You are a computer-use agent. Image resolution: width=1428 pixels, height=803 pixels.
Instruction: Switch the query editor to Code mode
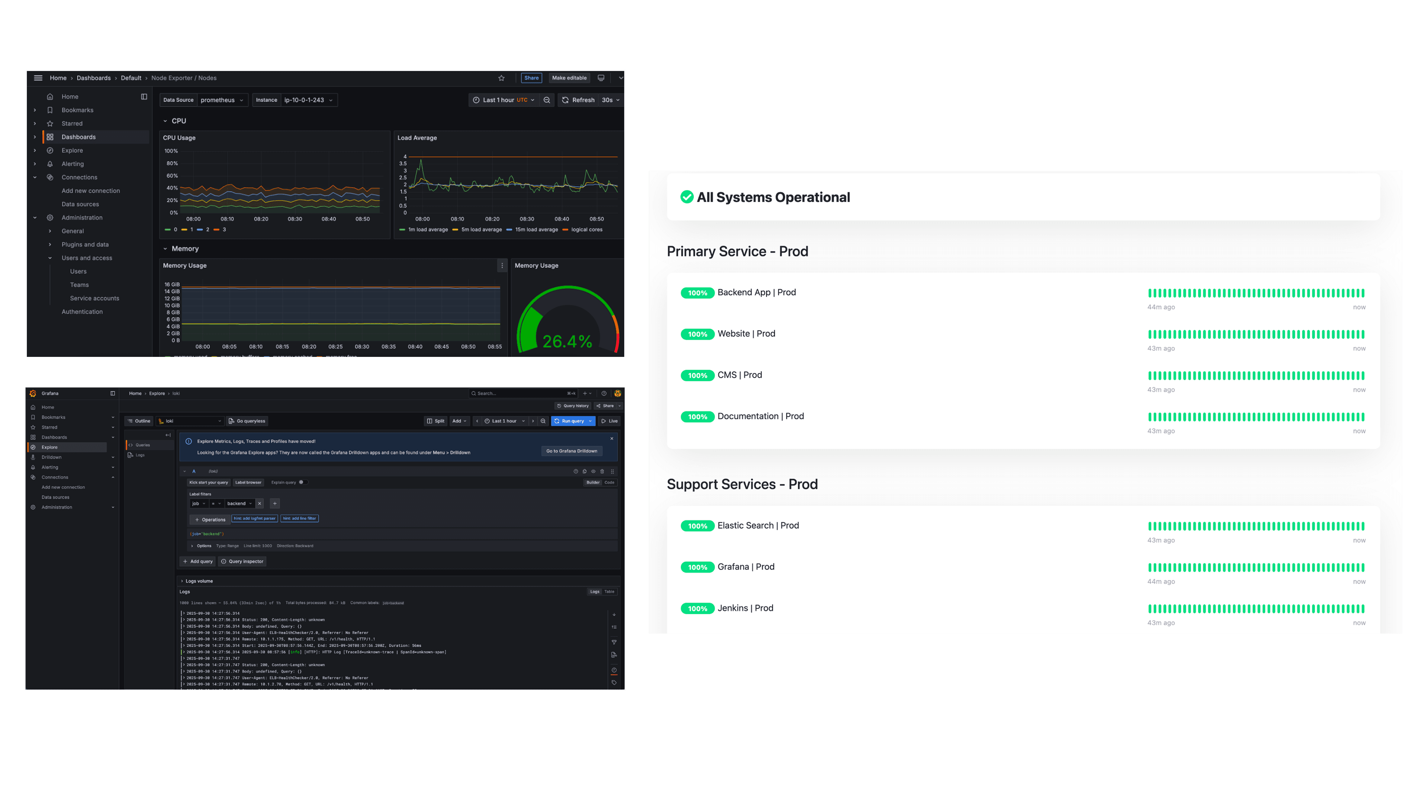pos(609,483)
